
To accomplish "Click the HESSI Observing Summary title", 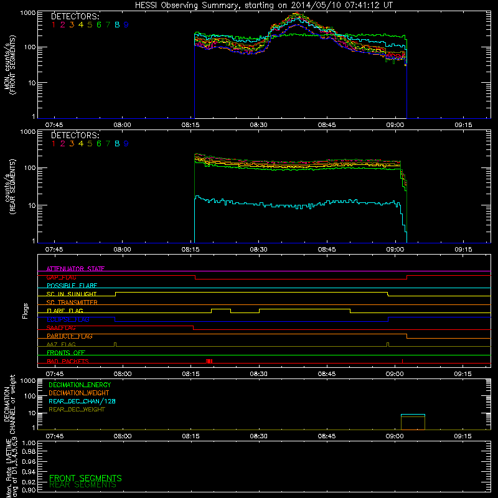I will (x=263, y=5).
